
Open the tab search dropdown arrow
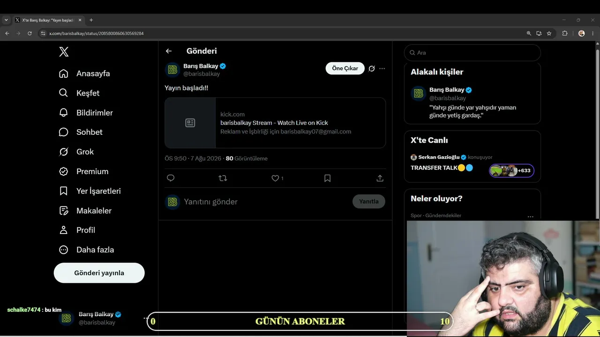(6, 20)
